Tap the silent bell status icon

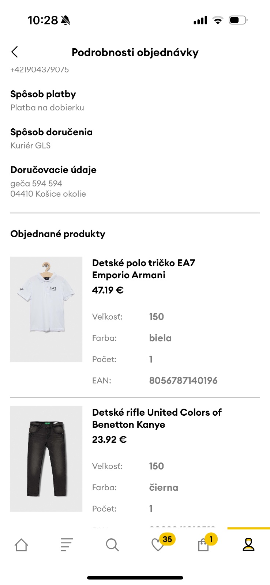coord(66,20)
